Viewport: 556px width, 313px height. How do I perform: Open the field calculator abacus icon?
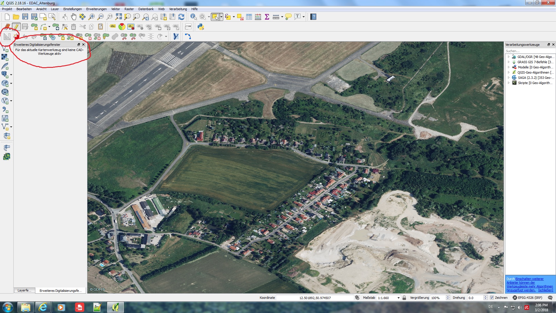258,17
